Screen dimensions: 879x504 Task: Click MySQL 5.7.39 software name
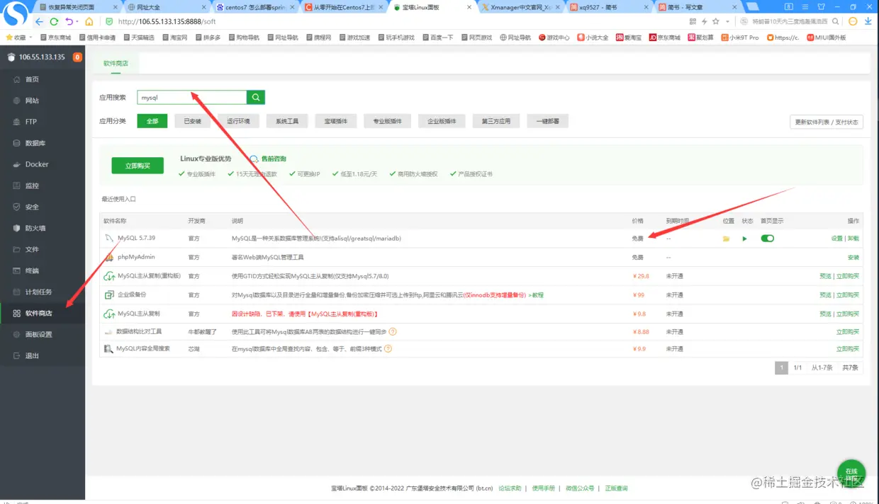(136, 239)
